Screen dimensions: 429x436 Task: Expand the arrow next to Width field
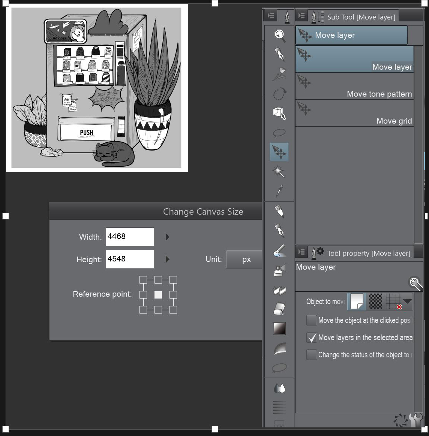pyautogui.click(x=167, y=237)
